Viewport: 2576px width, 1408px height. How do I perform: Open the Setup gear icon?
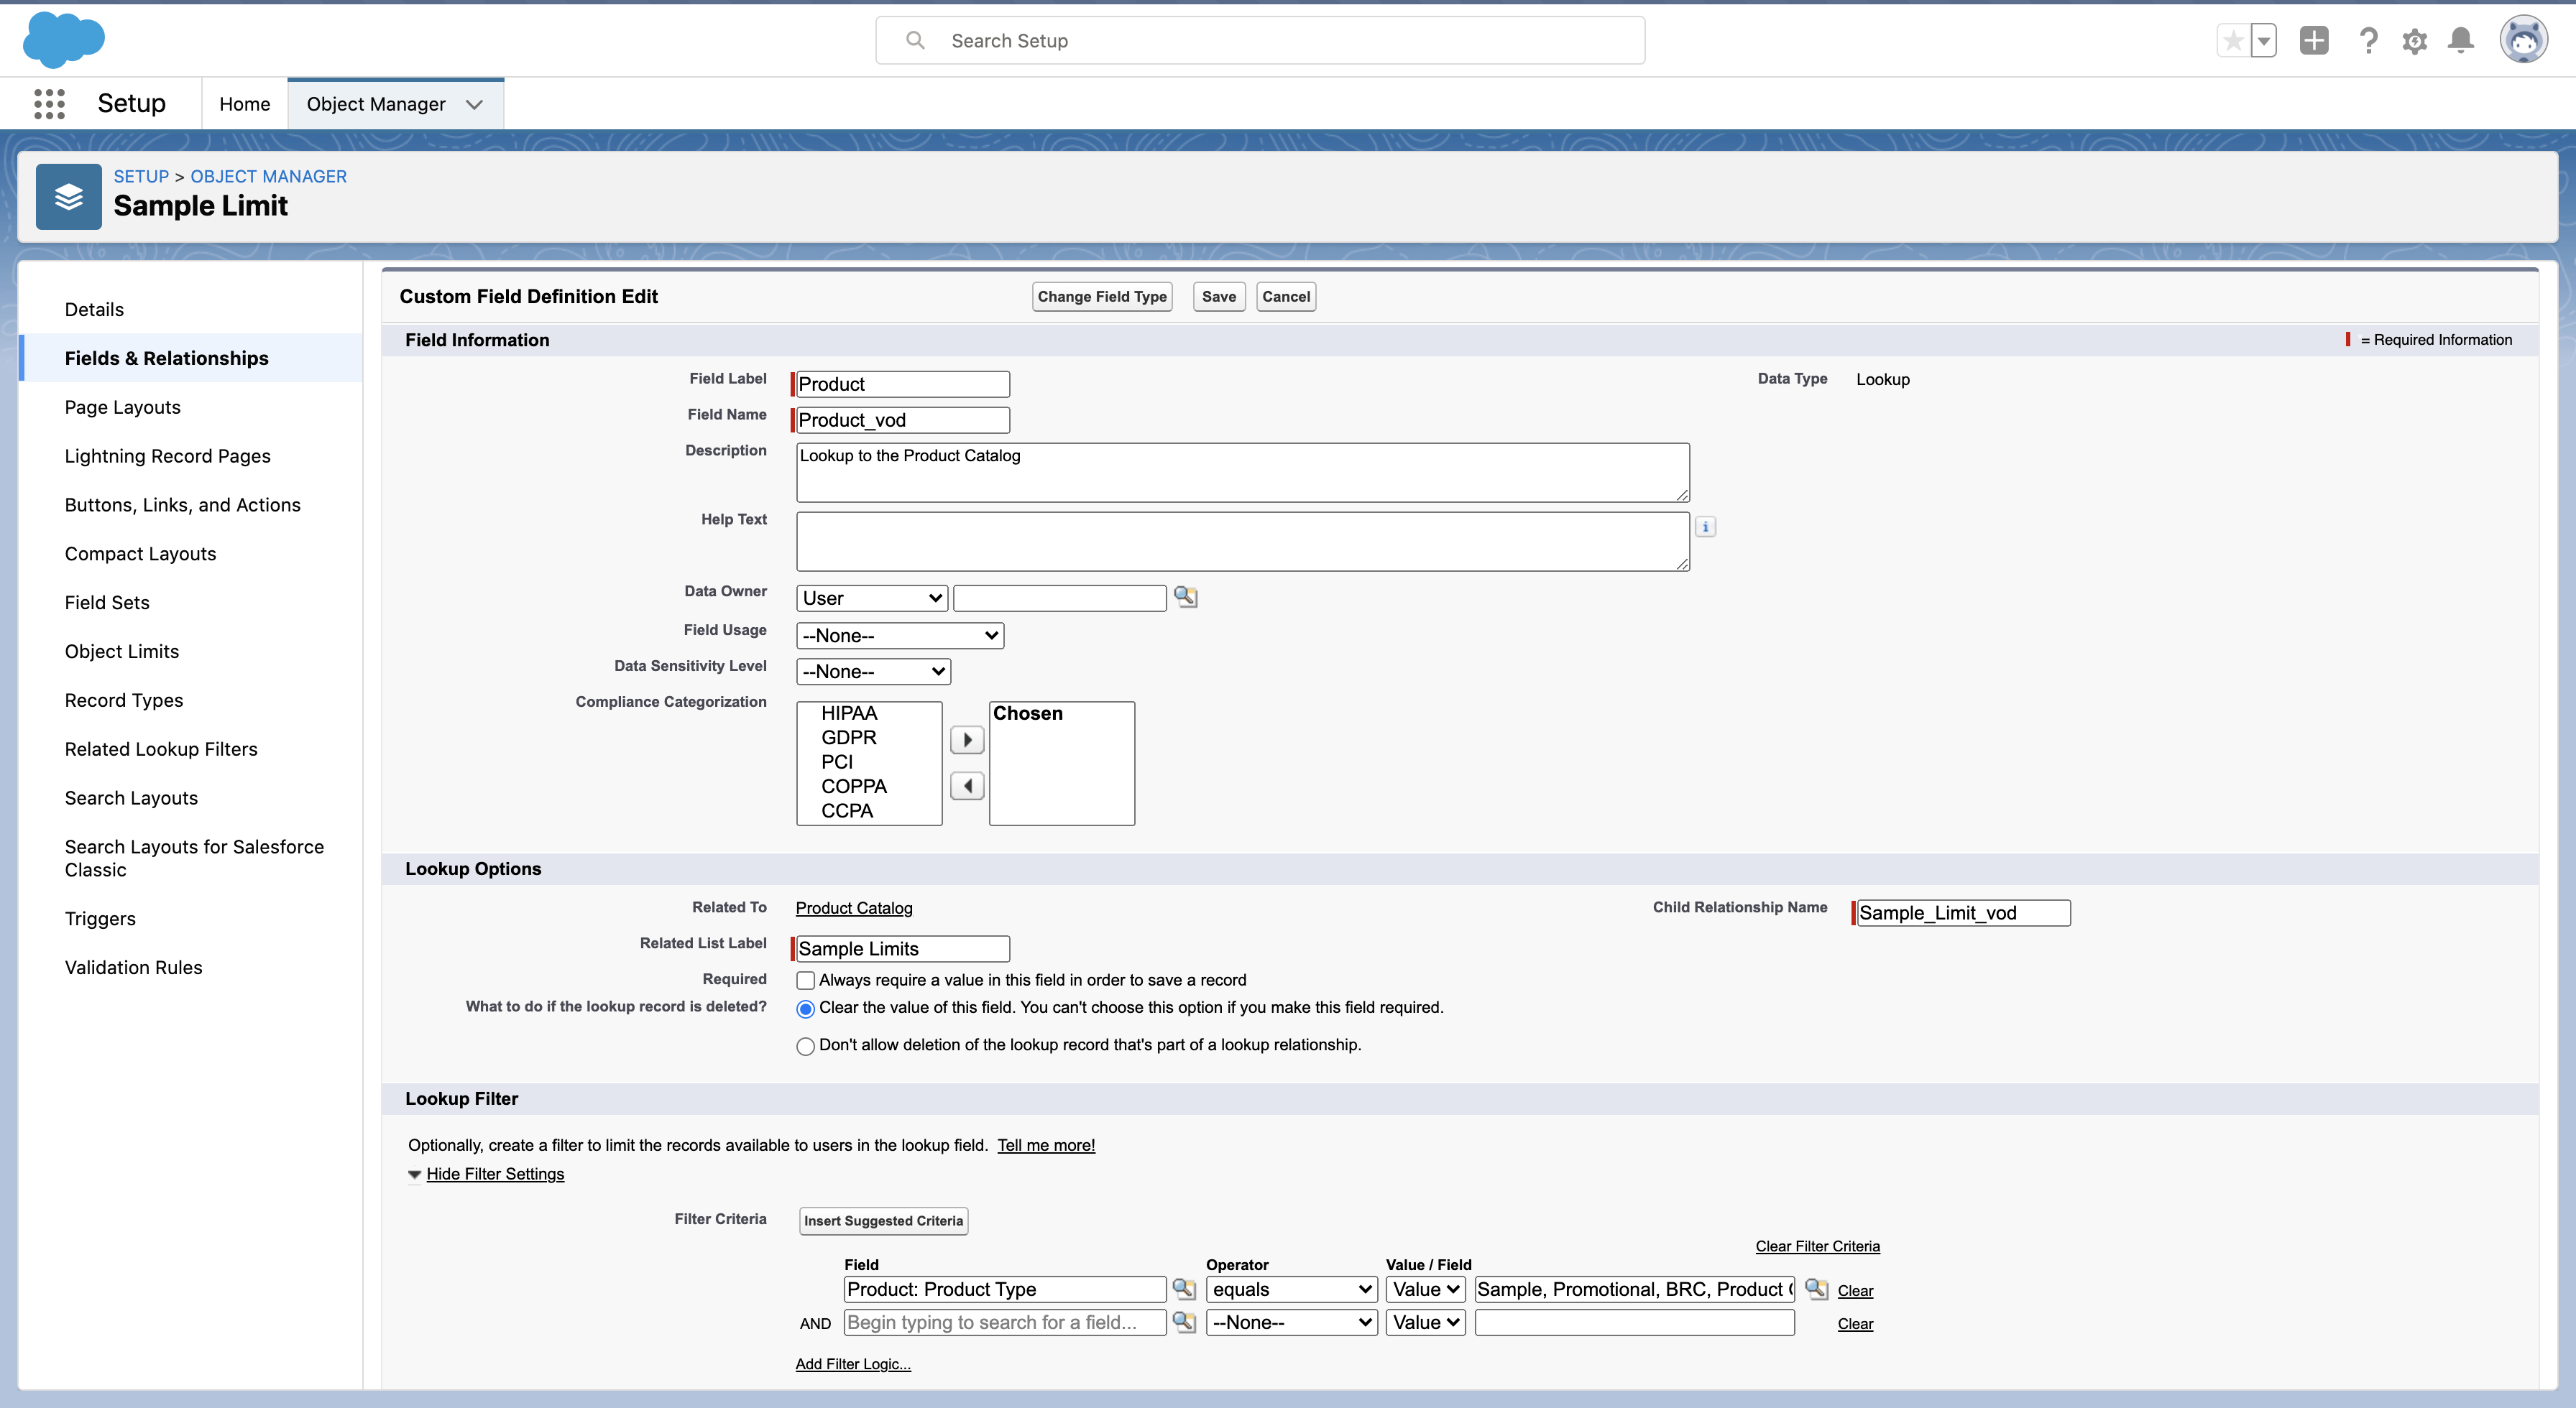(2414, 41)
